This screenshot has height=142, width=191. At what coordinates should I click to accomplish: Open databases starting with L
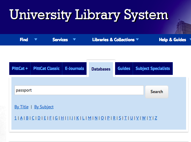click(83, 118)
